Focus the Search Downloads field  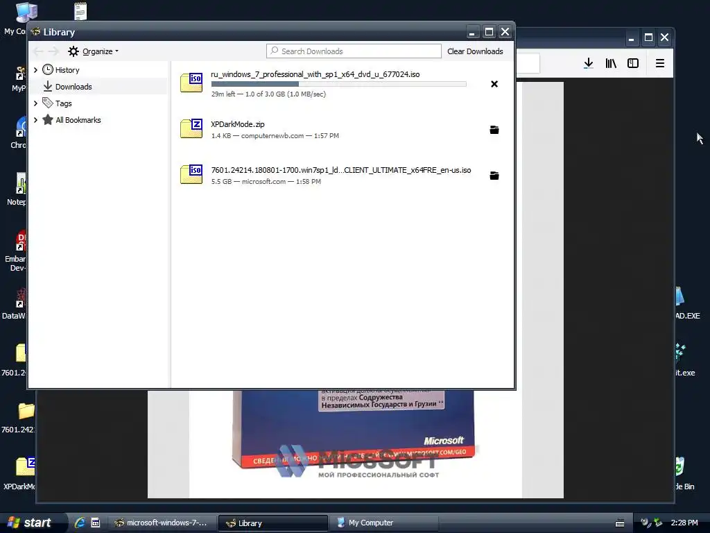354,51
